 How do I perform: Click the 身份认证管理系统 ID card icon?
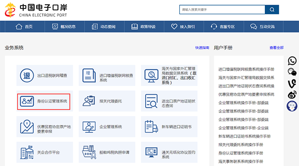coord(27,101)
